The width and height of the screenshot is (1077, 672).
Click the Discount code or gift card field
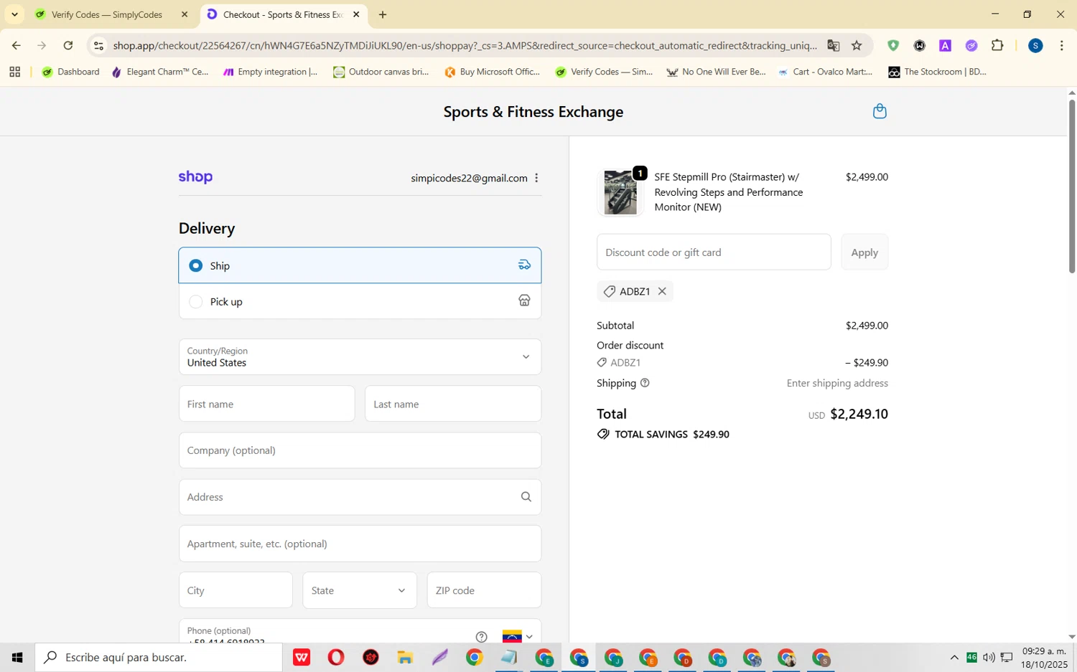point(714,252)
